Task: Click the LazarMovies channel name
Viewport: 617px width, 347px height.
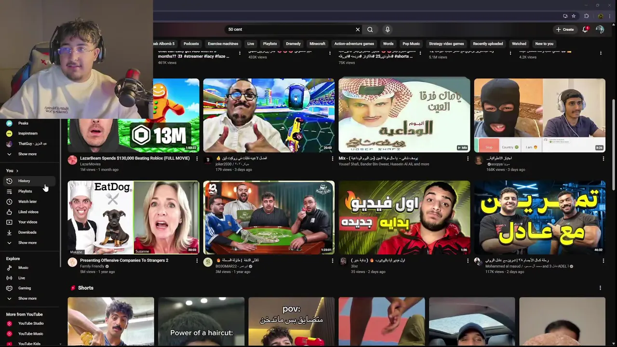Action: (90, 164)
